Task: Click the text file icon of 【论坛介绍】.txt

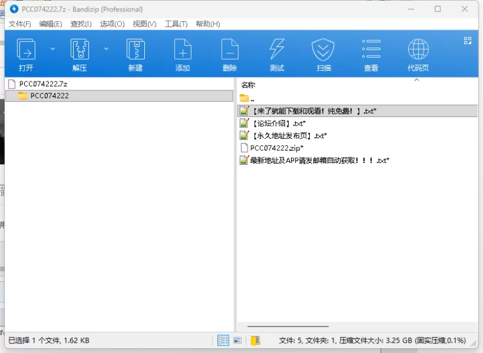Action: [245, 123]
